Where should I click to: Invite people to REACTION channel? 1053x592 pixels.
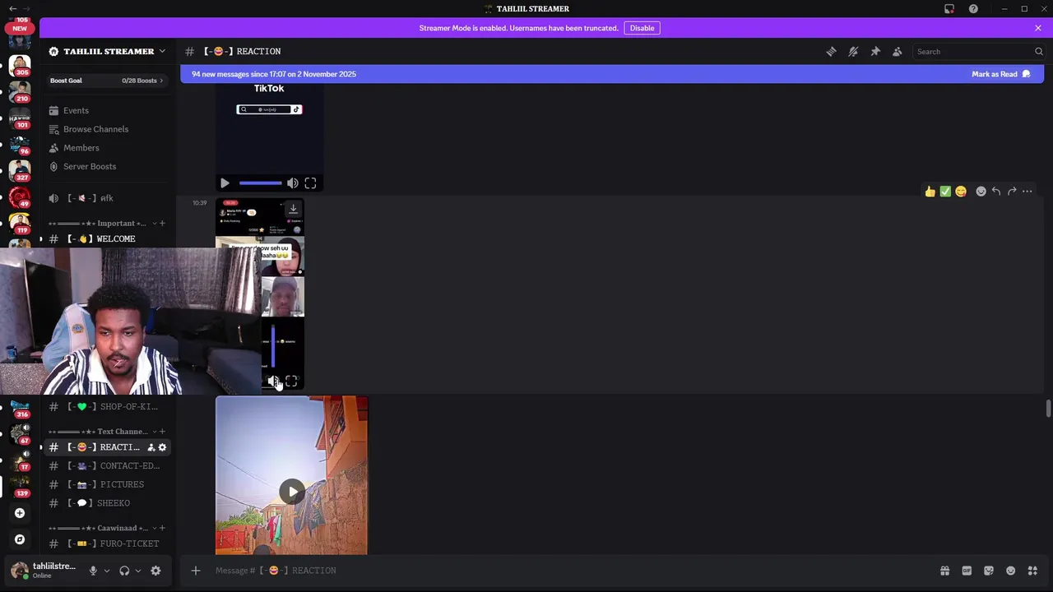click(151, 447)
